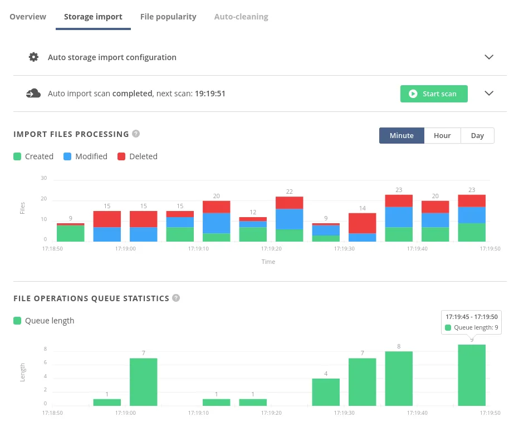Click the play icon inside Start scan
Screen dimensions: 514x422
pyautogui.click(x=413, y=94)
